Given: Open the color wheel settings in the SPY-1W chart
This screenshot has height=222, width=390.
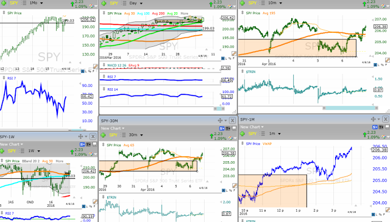Looking at the screenshot, I should click(91, 154).
